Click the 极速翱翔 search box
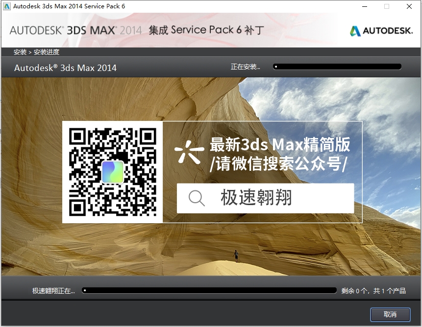Viewport: 422px width, 327px height. [x=265, y=198]
